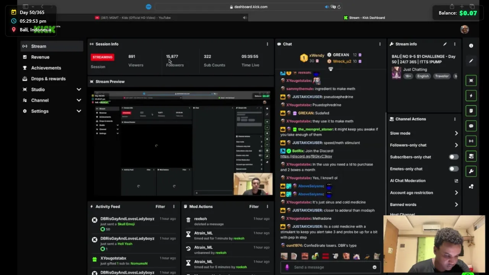Click the_mongrel_stoner username in chat
The width and height of the screenshot is (489, 275).
pos(315,129)
